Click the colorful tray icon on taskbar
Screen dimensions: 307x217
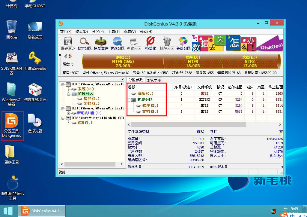pos(273,211)
